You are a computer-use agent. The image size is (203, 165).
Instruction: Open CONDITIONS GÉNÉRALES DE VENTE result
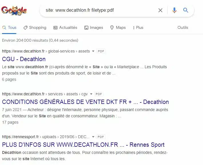(85, 102)
